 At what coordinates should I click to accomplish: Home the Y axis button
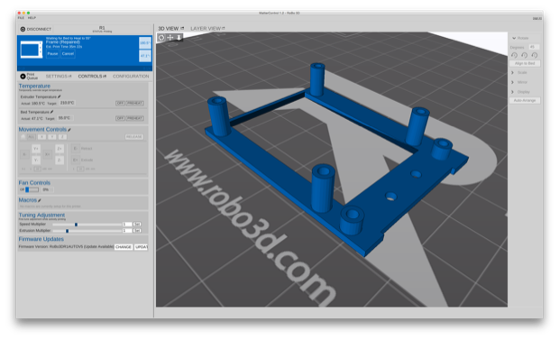click(x=52, y=137)
